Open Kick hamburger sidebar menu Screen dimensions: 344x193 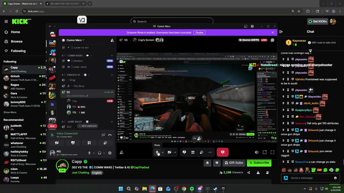click(x=6, y=21)
